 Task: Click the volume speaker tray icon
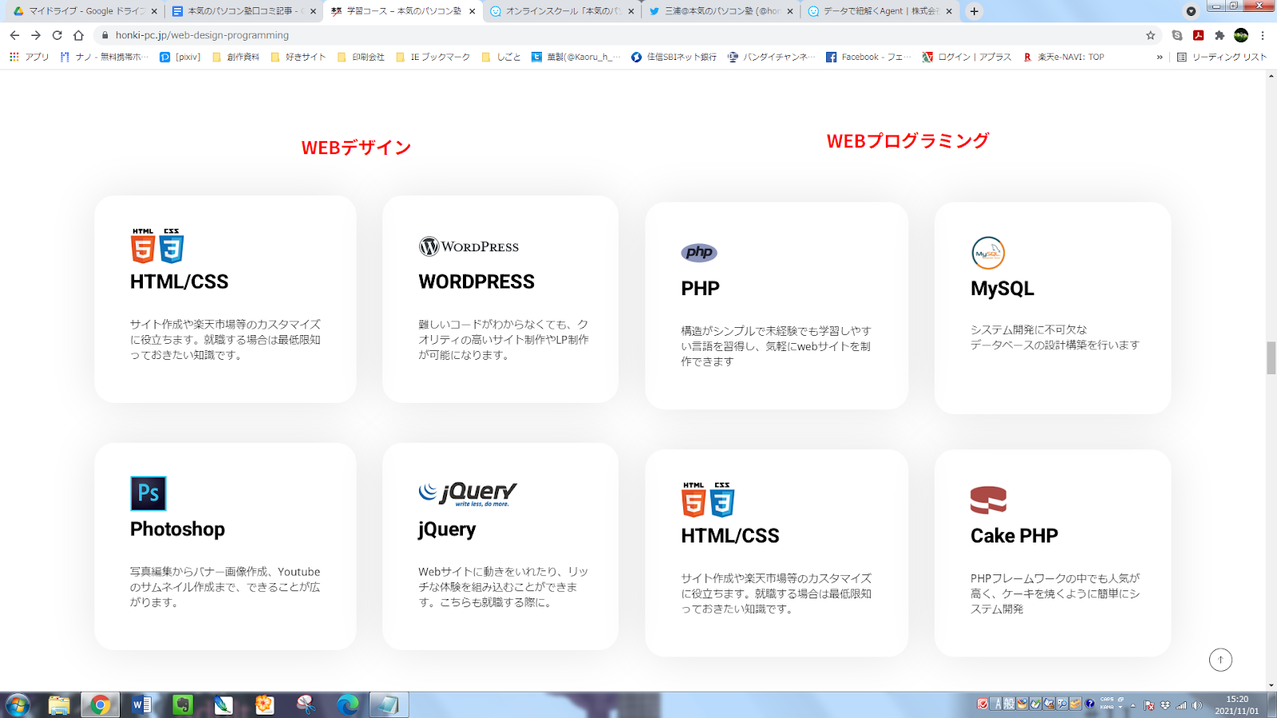click(x=1197, y=705)
